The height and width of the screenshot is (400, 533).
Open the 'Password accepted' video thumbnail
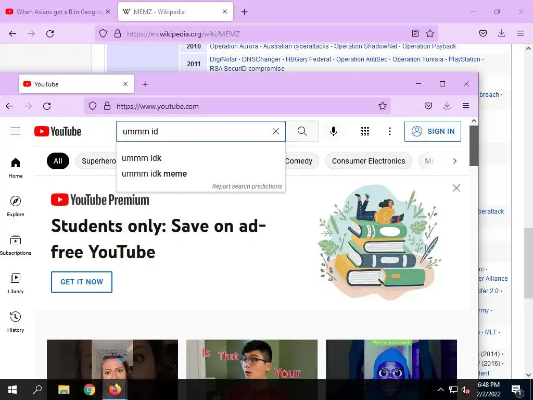391,359
